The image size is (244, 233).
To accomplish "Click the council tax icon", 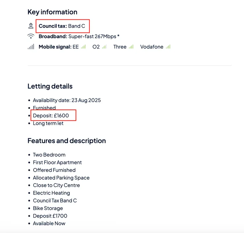I will pyautogui.click(x=31, y=26).
